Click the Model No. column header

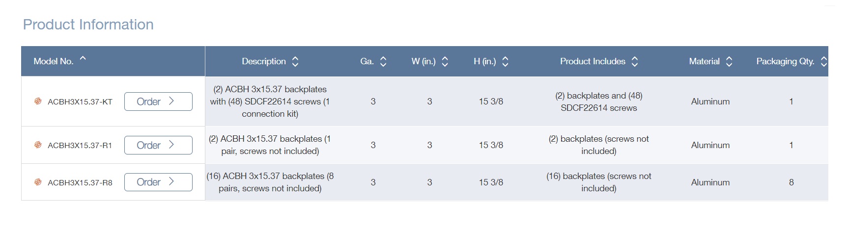click(x=53, y=62)
